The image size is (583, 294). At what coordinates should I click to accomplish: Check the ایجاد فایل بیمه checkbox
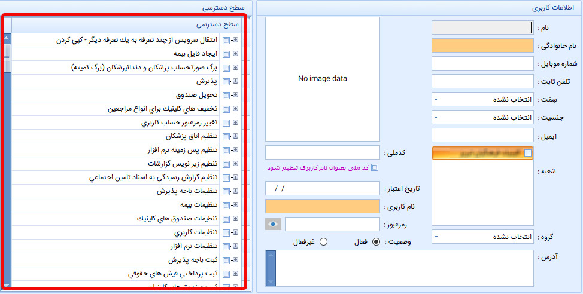pos(226,54)
